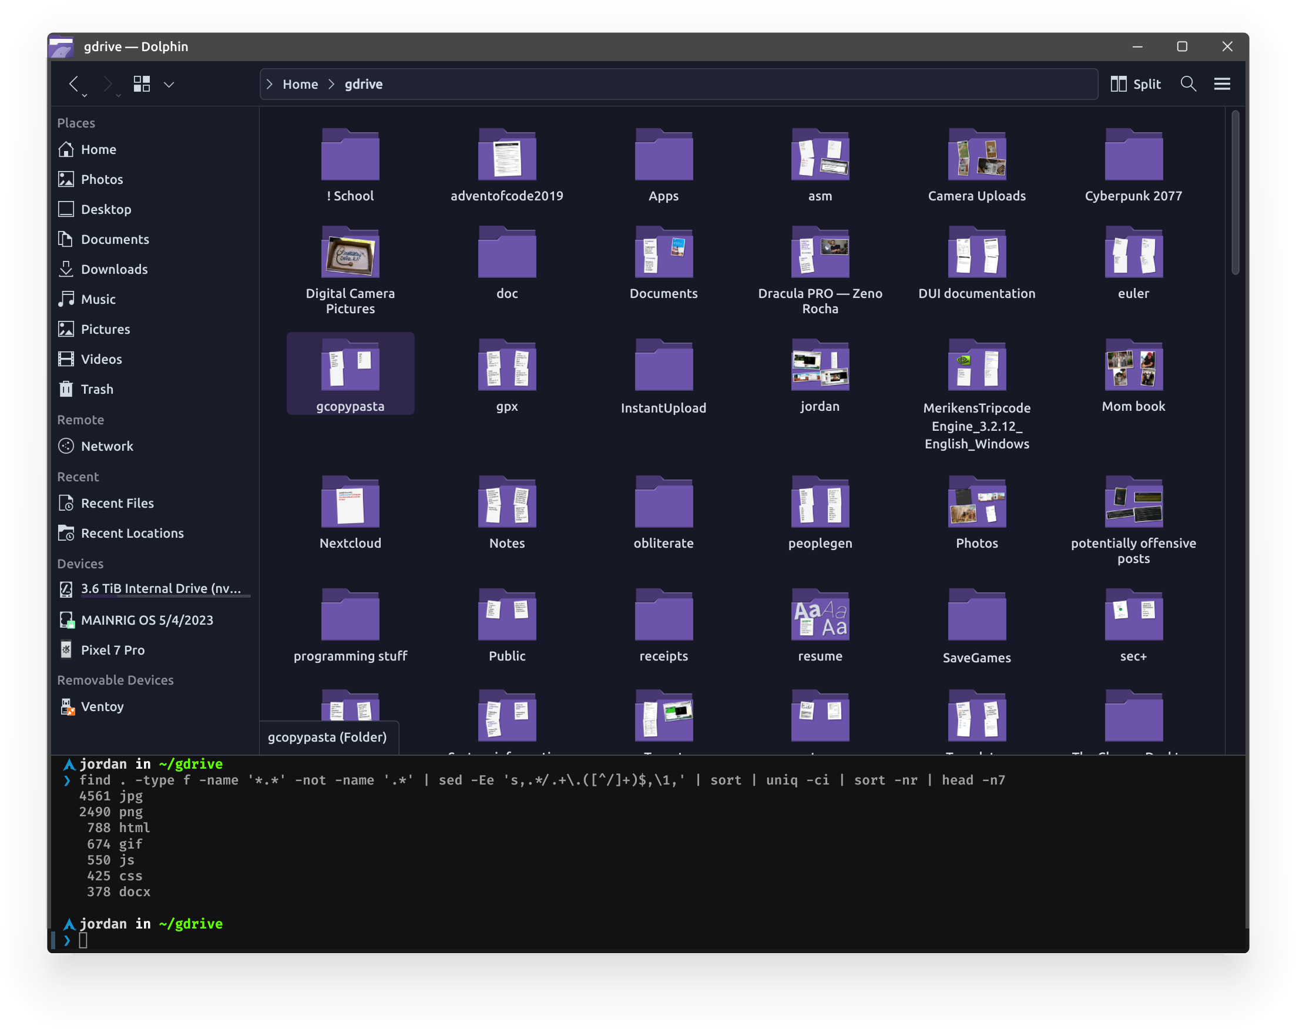Select the Public folder
Image resolution: width=1296 pixels, height=1029 pixels.
click(507, 625)
